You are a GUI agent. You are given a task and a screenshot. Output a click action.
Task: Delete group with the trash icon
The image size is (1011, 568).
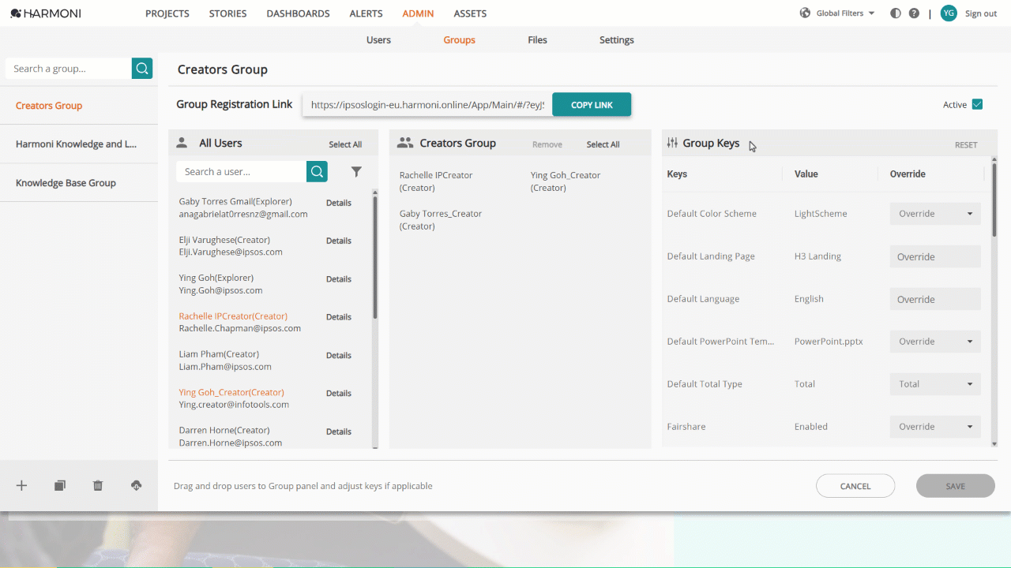point(98,486)
